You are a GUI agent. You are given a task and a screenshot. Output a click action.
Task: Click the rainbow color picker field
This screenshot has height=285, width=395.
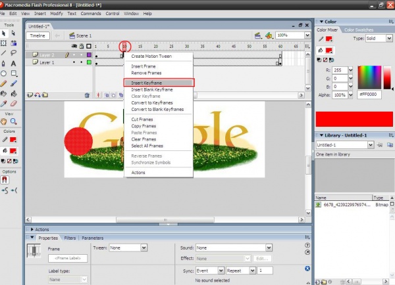click(x=369, y=77)
